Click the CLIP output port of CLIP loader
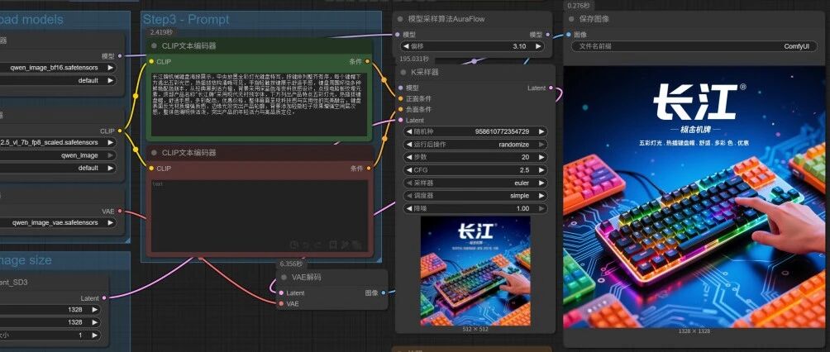 (120, 131)
